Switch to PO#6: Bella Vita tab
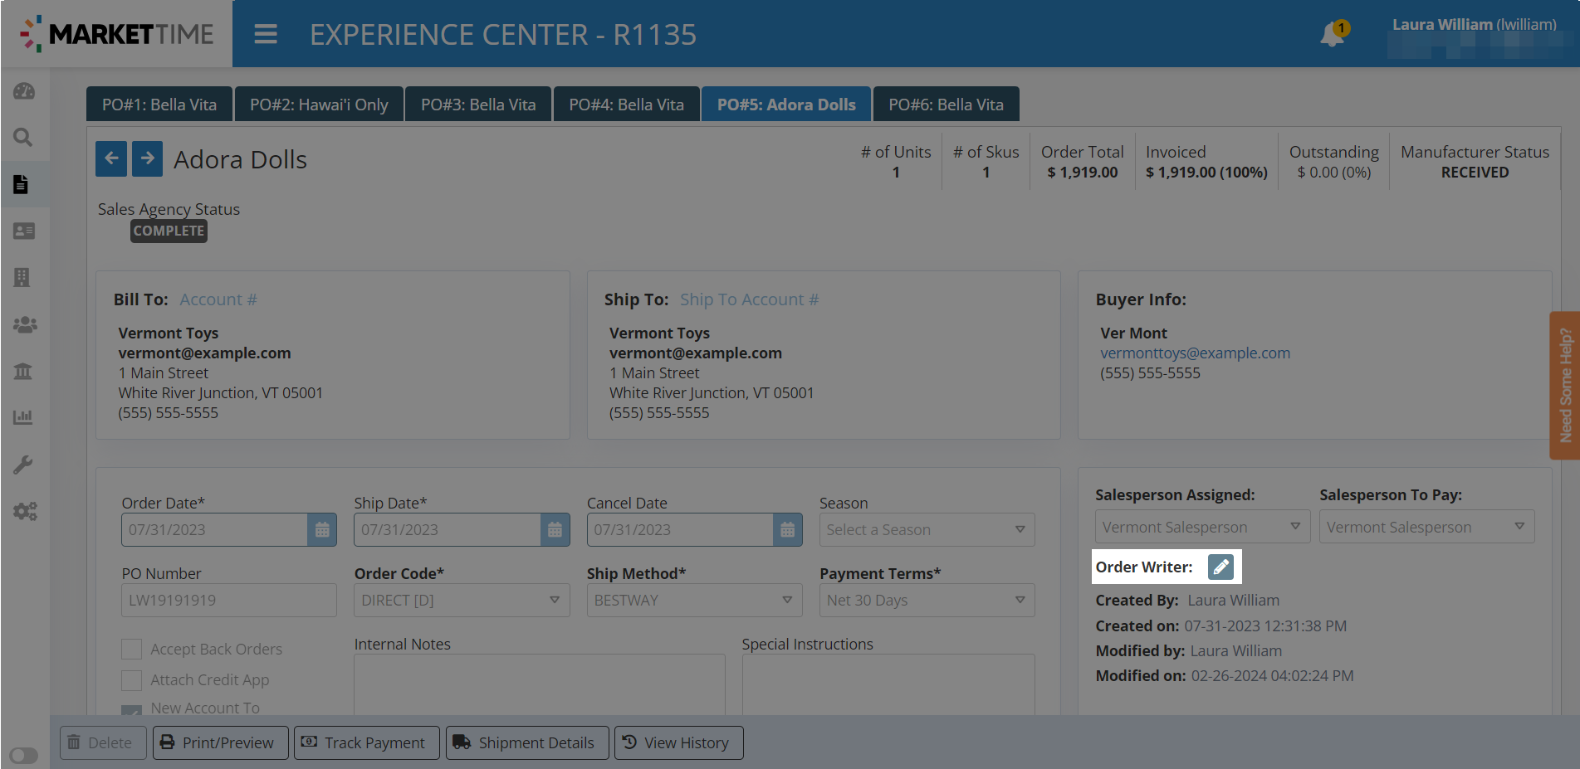 coord(946,105)
